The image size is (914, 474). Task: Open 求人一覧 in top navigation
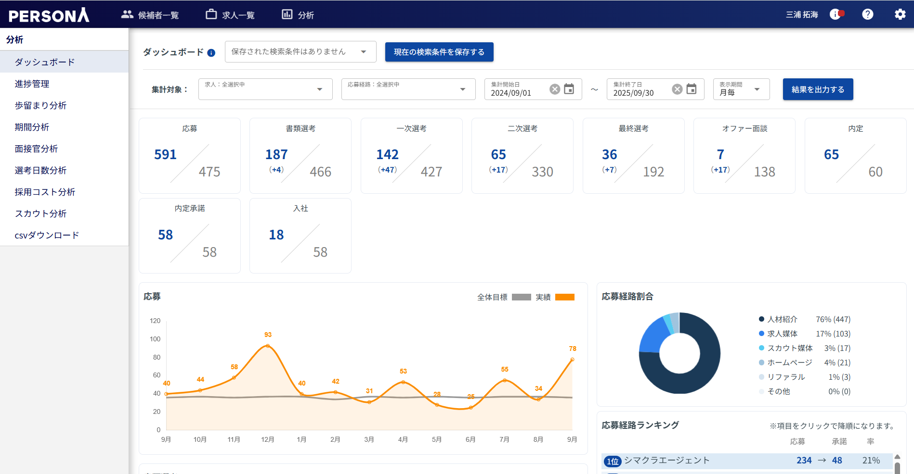pyautogui.click(x=230, y=15)
